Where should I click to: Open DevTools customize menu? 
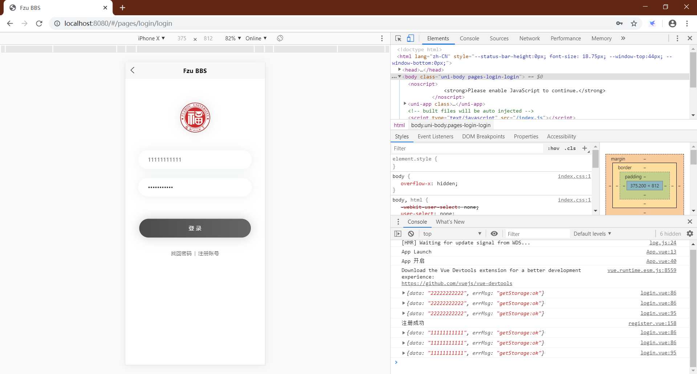(677, 38)
